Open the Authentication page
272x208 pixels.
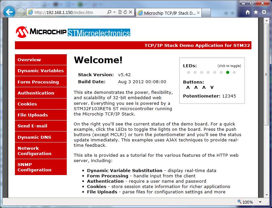click(41, 93)
